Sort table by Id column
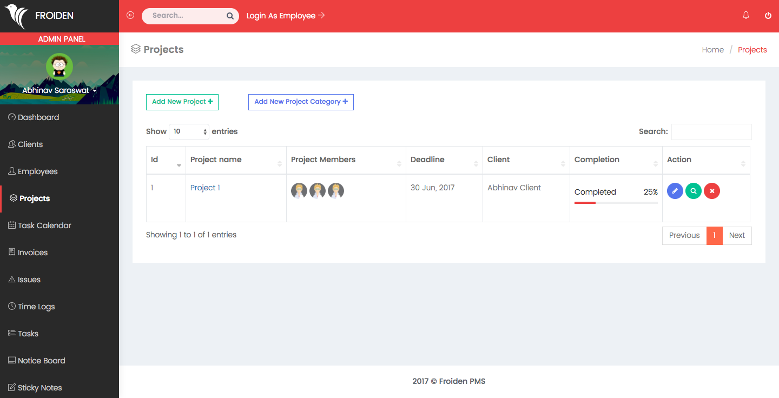 pyautogui.click(x=166, y=160)
